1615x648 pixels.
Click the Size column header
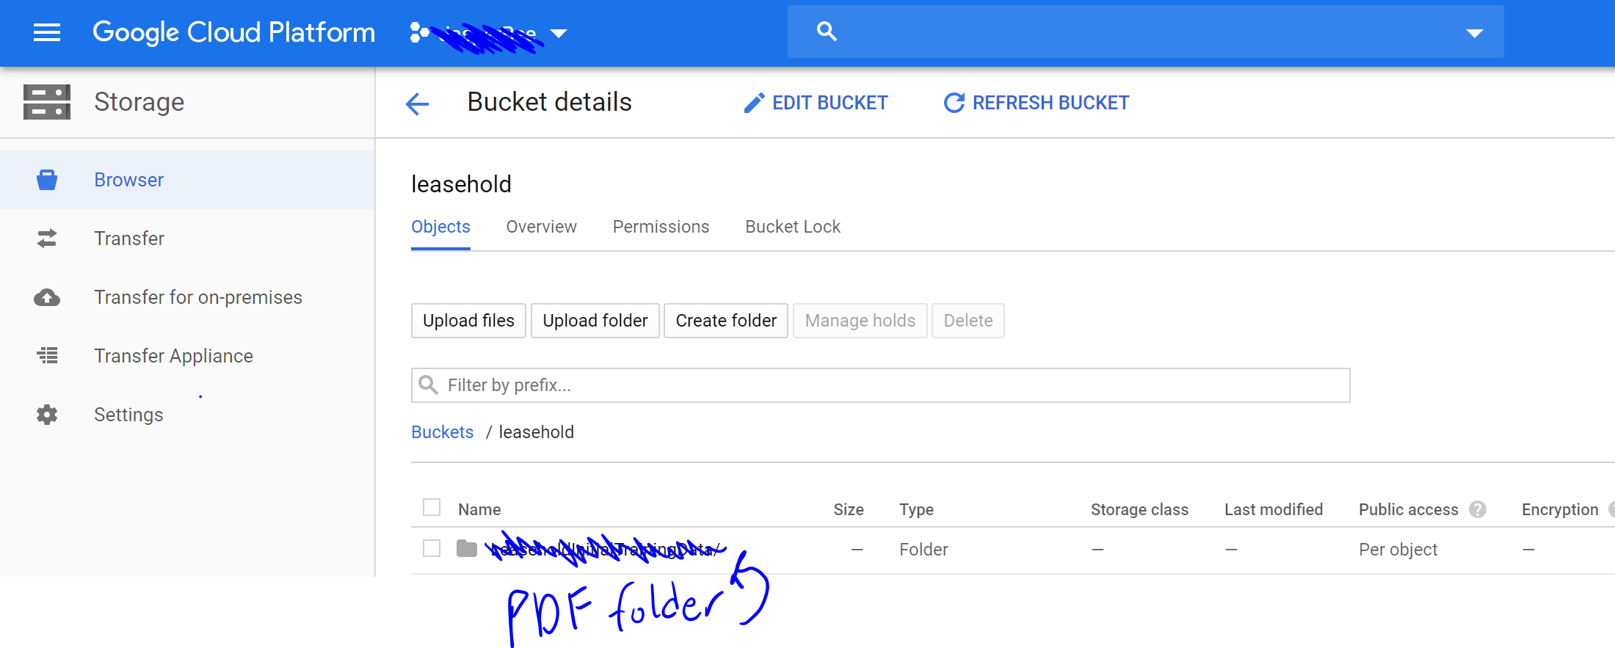point(849,509)
